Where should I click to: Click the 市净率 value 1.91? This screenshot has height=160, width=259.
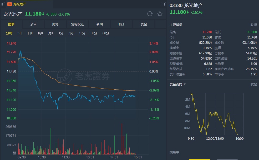pos(254,74)
